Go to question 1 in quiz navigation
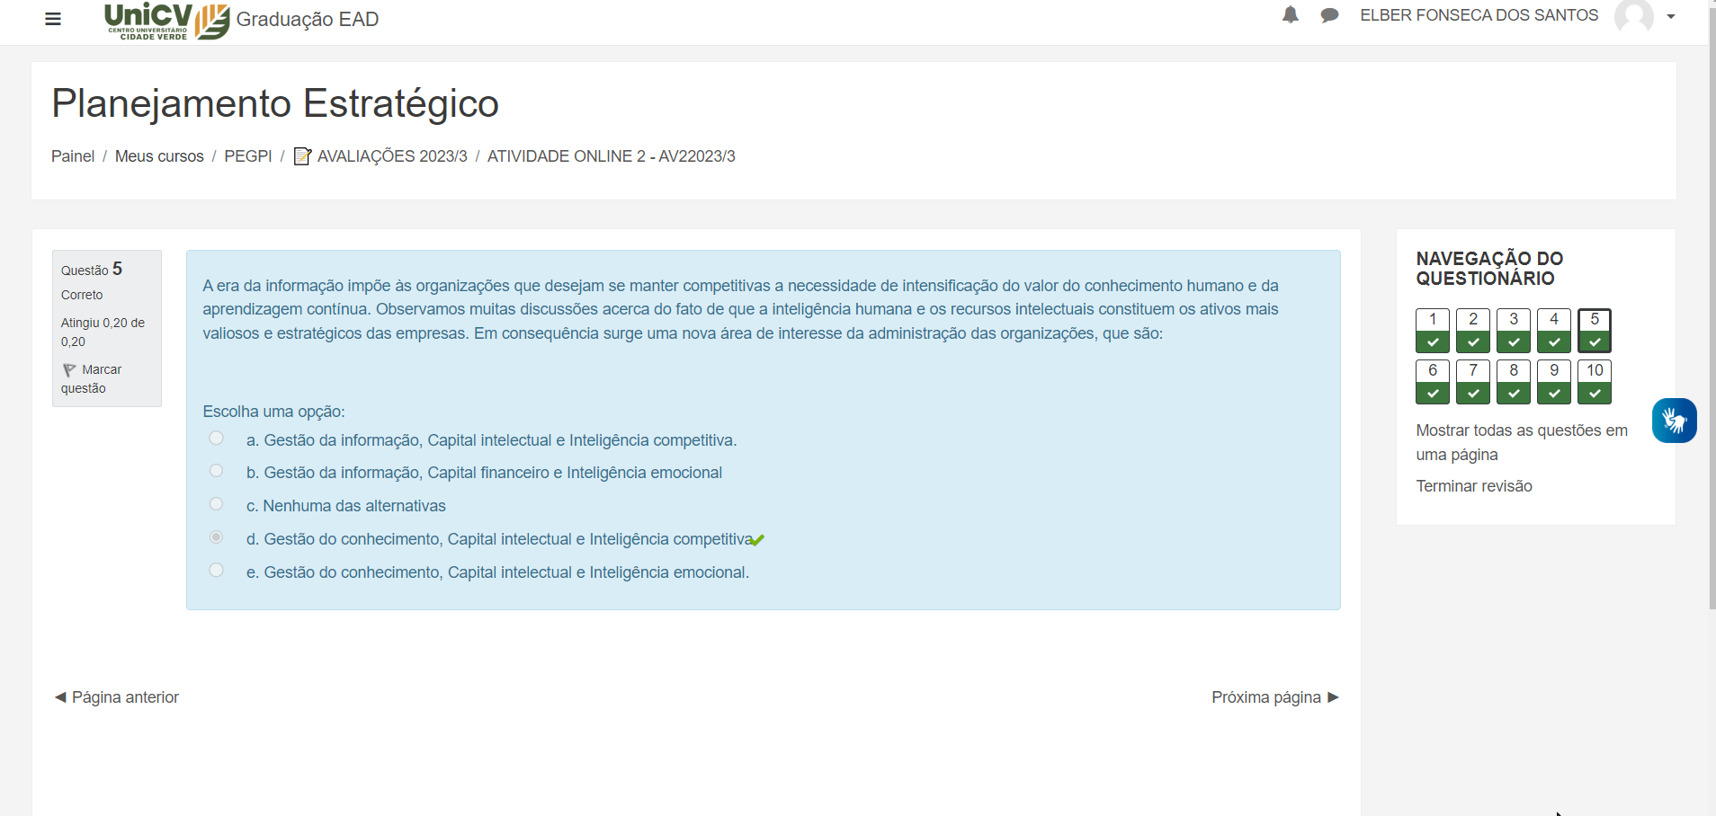Viewport: 1716px width, 816px height. click(1432, 330)
